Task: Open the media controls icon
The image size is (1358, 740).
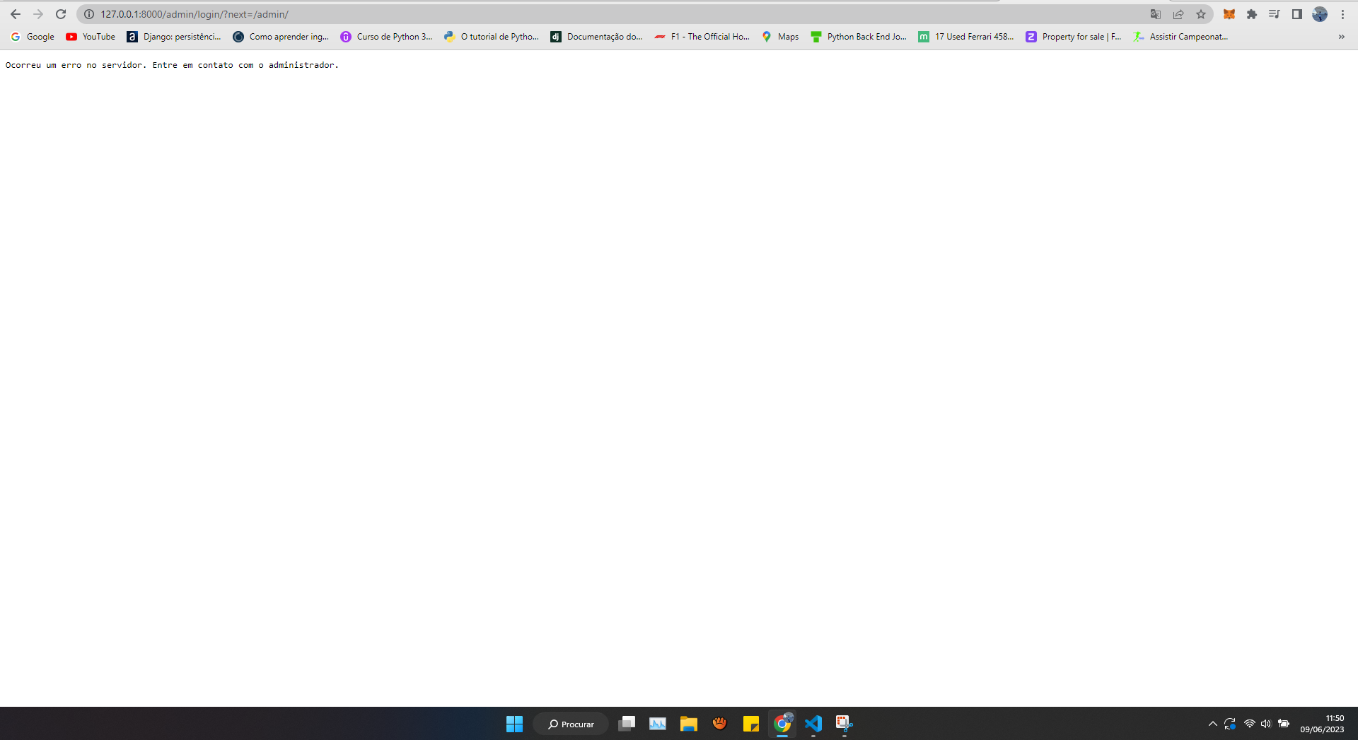Action: point(1275,14)
